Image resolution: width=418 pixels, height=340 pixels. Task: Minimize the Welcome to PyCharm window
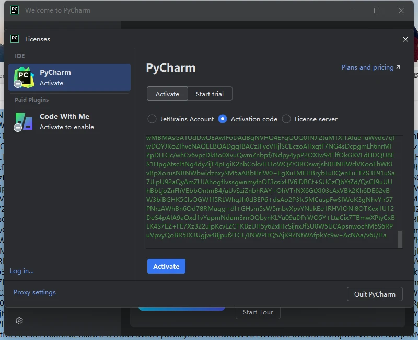[352, 10]
